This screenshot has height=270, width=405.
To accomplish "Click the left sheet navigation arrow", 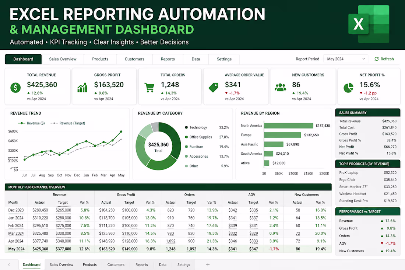I will tap(9, 264).
